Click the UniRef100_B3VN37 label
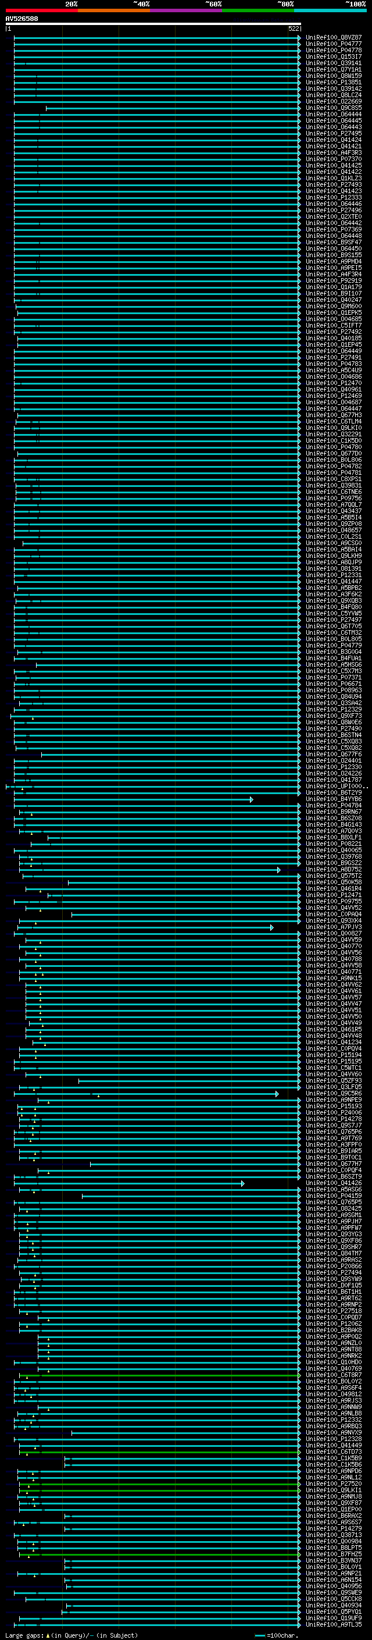Screen dimensions: 372x1640 (333, 1560)
